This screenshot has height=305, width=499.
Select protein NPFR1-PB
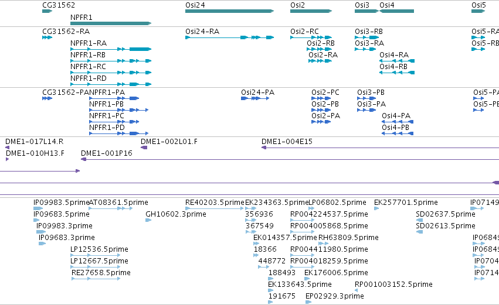[106, 104]
